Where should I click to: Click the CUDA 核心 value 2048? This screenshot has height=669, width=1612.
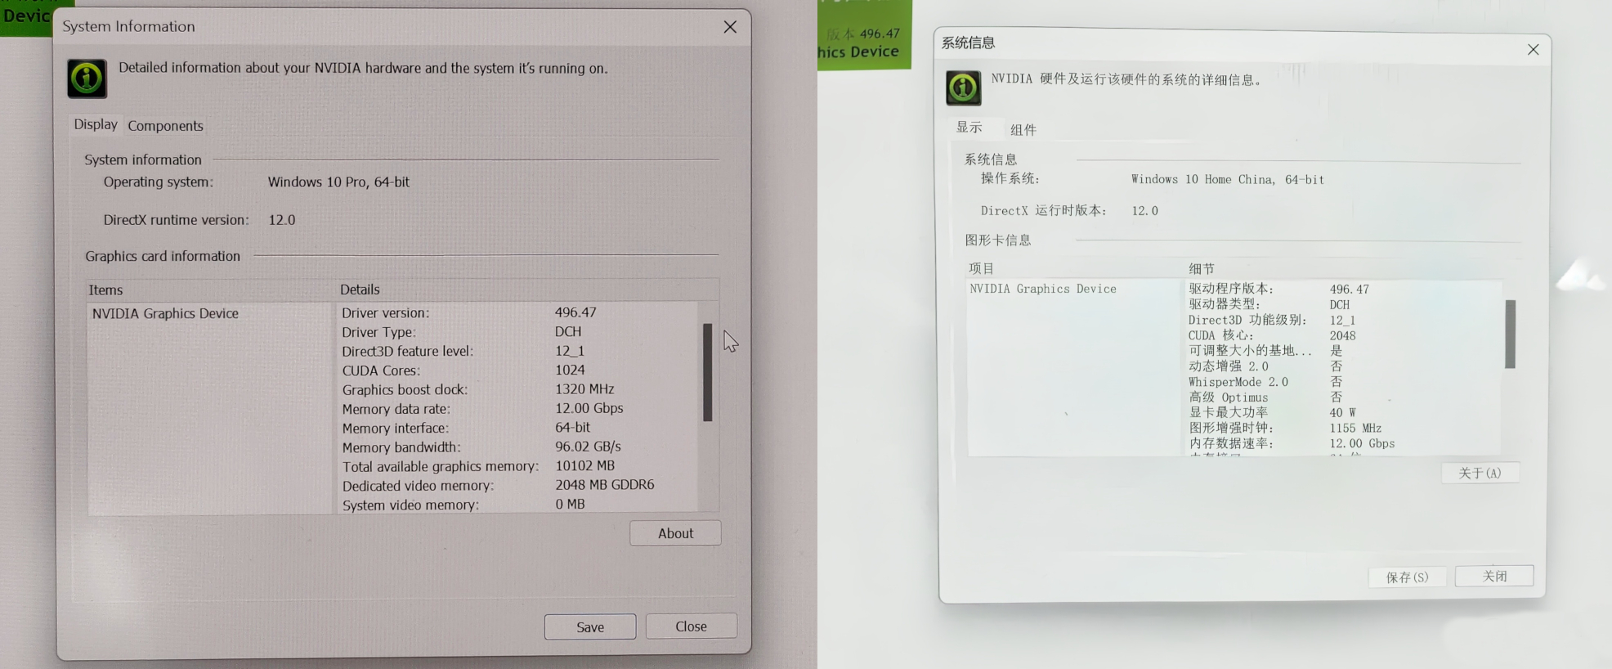tap(1342, 335)
